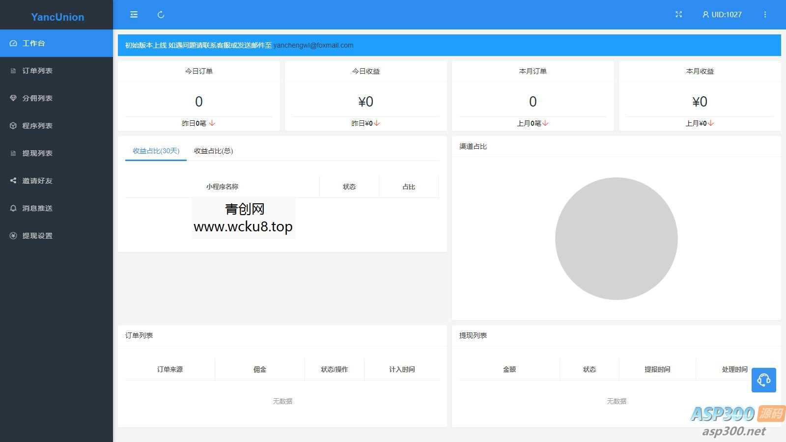The image size is (786, 442).
Task: Click the gray 渠道占比 pie chart
Action: click(616, 238)
